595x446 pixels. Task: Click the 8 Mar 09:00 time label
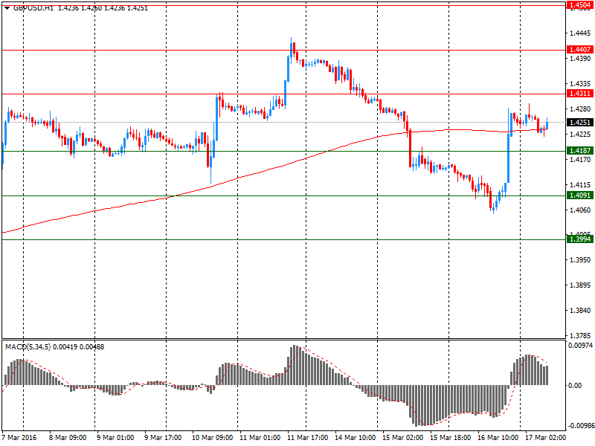click(x=68, y=437)
